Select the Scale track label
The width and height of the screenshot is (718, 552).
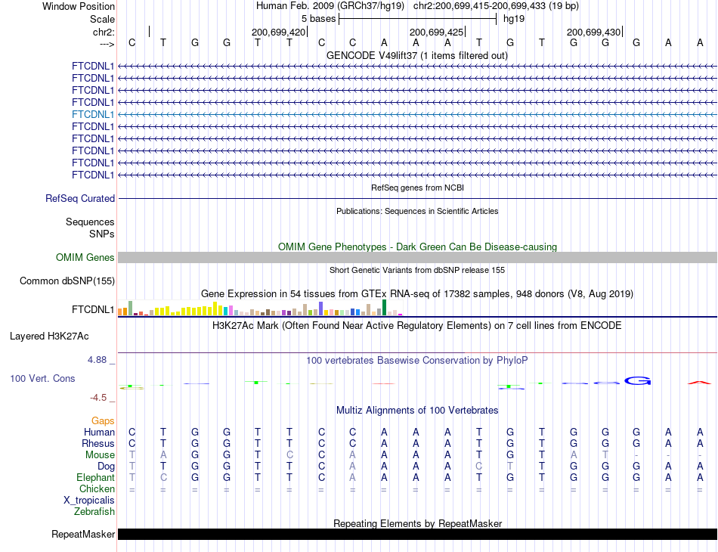click(x=102, y=19)
